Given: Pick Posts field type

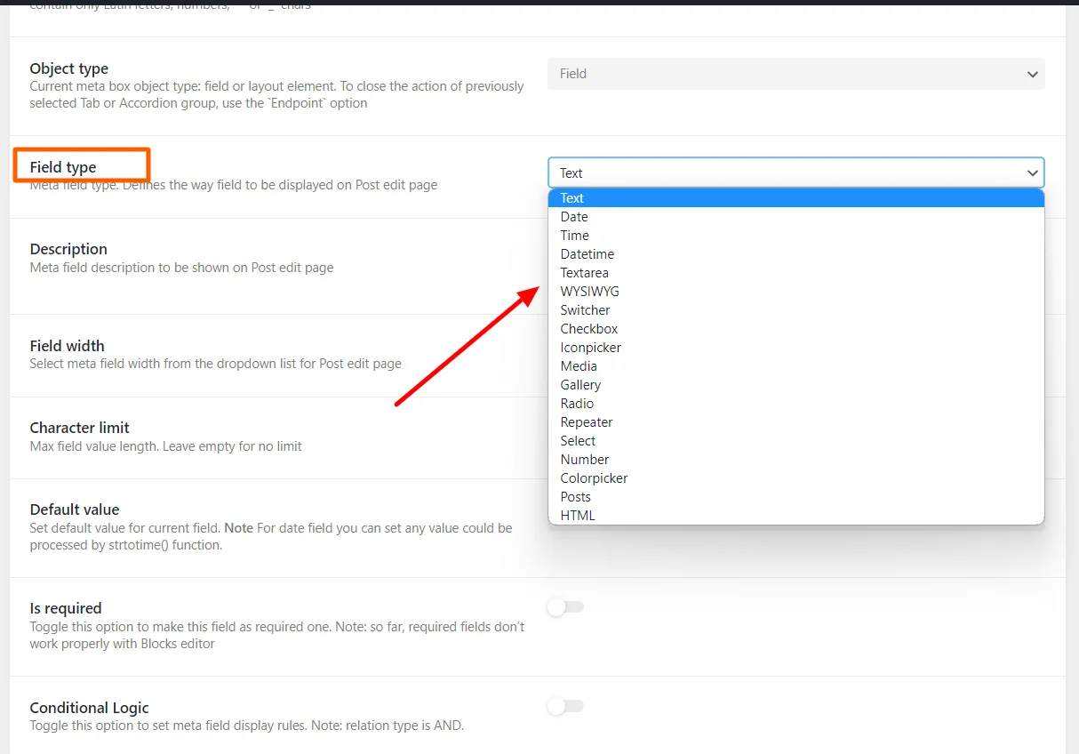Looking at the screenshot, I should tap(795, 497).
